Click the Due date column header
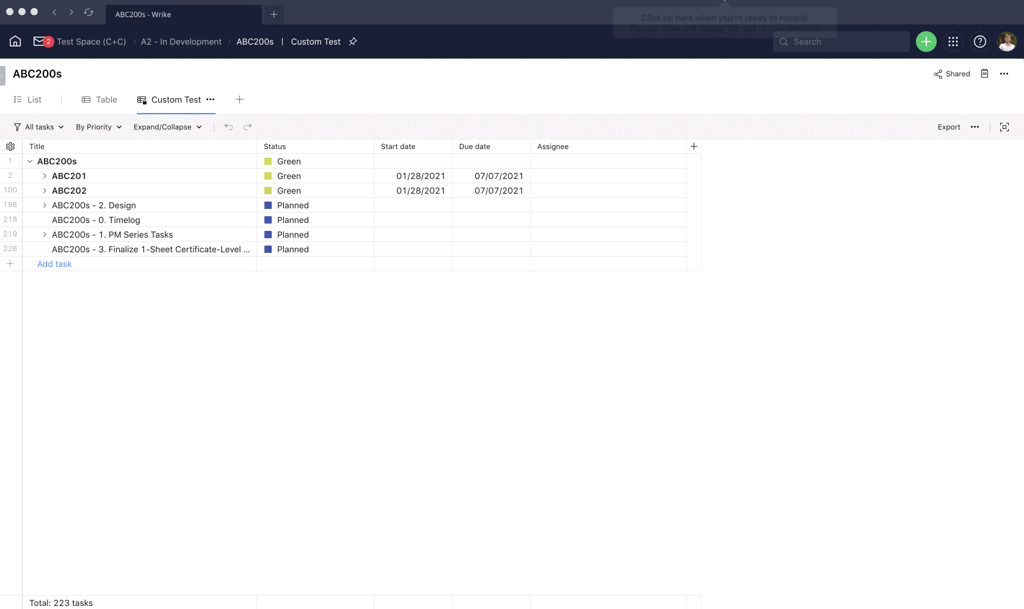The image size is (1024, 609). pyautogui.click(x=491, y=147)
